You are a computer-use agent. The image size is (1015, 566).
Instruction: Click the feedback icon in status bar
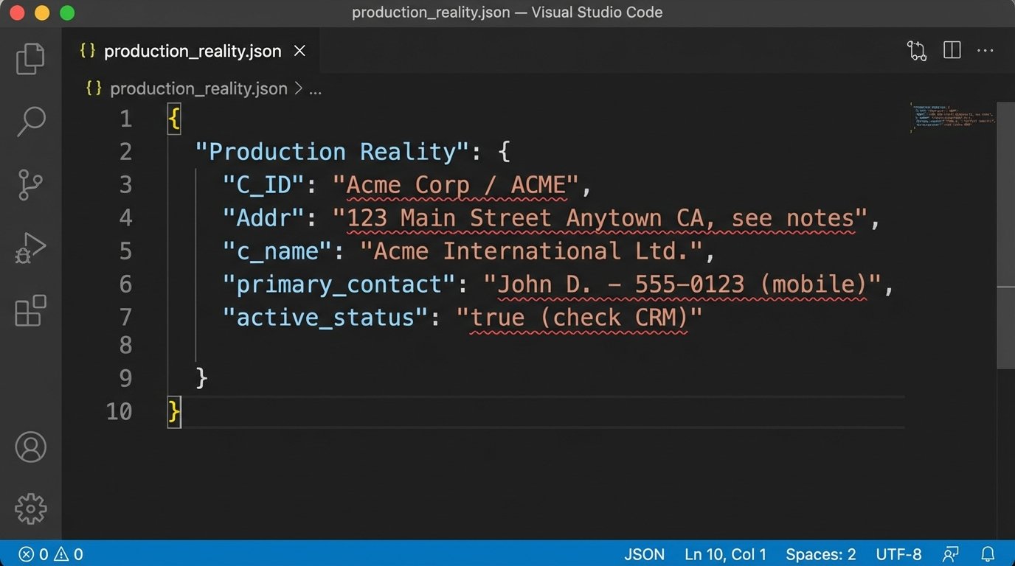pyautogui.click(x=951, y=554)
